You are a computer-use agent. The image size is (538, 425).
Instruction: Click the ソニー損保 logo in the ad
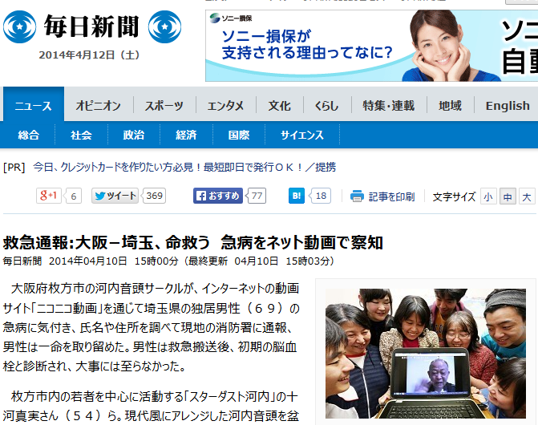pos(231,18)
